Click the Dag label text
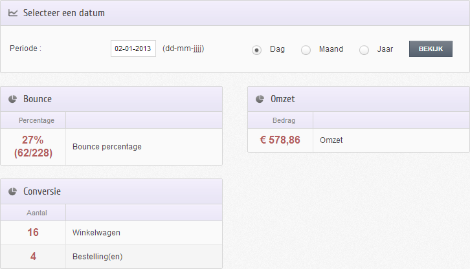The width and height of the screenshot is (470, 269). (277, 49)
